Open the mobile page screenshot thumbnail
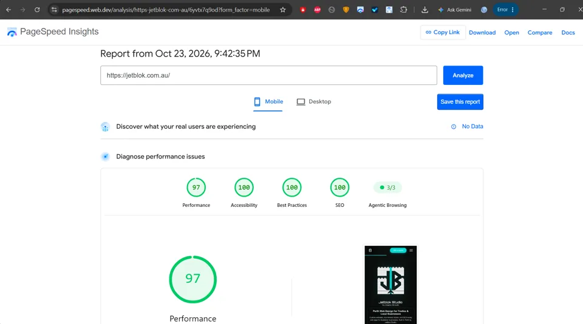Viewport: 583px width, 324px height. [x=390, y=285]
